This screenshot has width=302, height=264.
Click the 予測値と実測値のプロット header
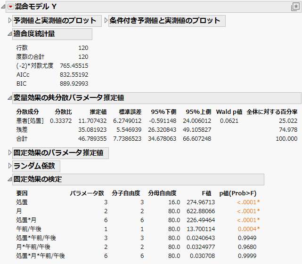(57, 21)
